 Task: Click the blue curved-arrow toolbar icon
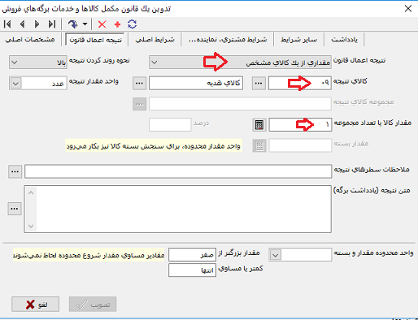click(x=72, y=24)
